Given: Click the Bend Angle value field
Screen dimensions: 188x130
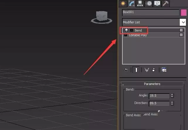Looking at the screenshot, I should point(159,96).
